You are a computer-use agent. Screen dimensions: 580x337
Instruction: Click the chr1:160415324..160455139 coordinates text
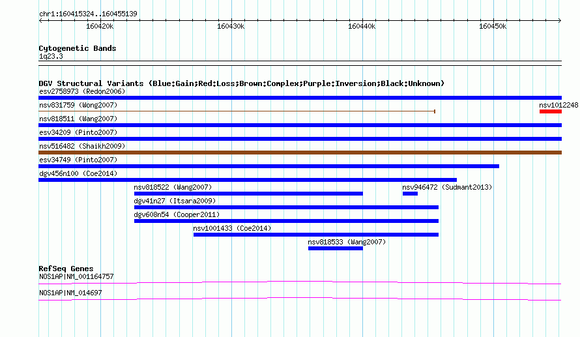click(x=88, y=14)
